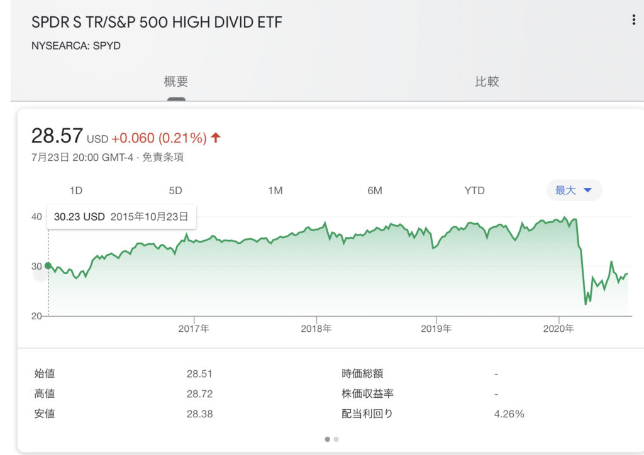Select the 概要 tab
The width and height of the screenshot is (644, 455).
coord(176,81)
